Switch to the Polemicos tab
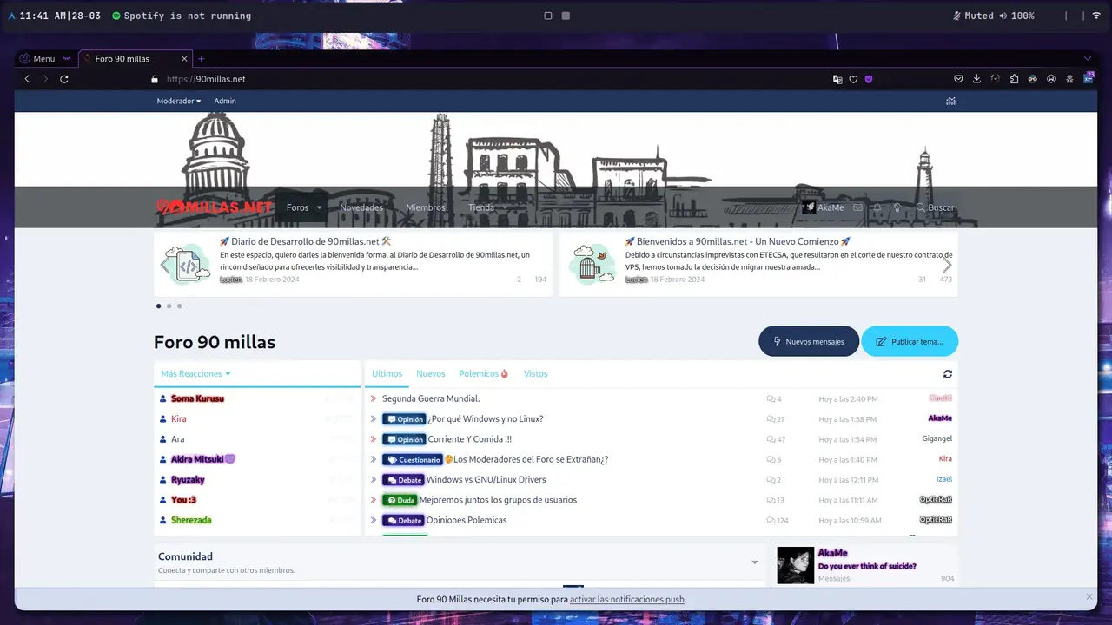 (484, 373)
